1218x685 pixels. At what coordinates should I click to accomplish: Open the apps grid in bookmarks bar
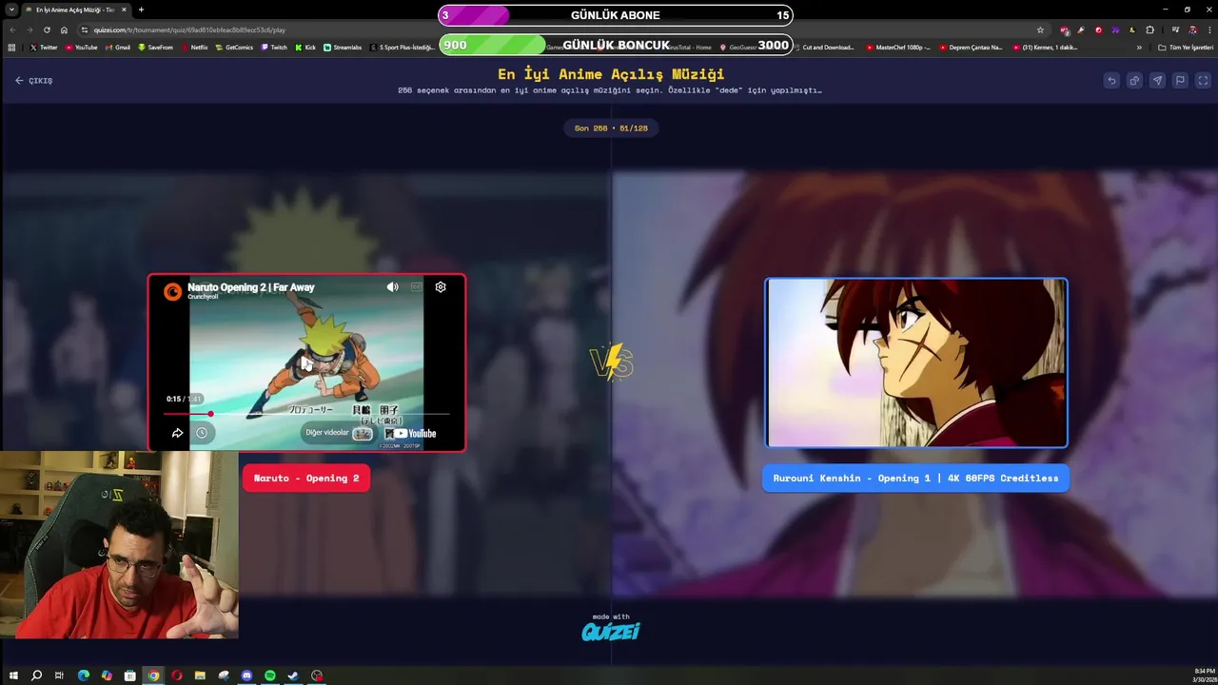(11, 48)
